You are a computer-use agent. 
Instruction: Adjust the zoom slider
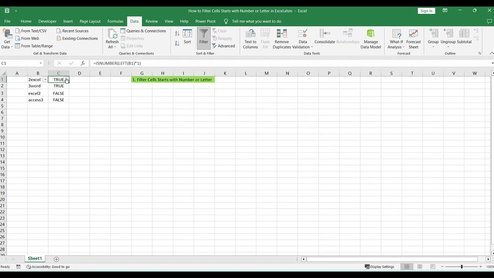click(x=462, y=267)
